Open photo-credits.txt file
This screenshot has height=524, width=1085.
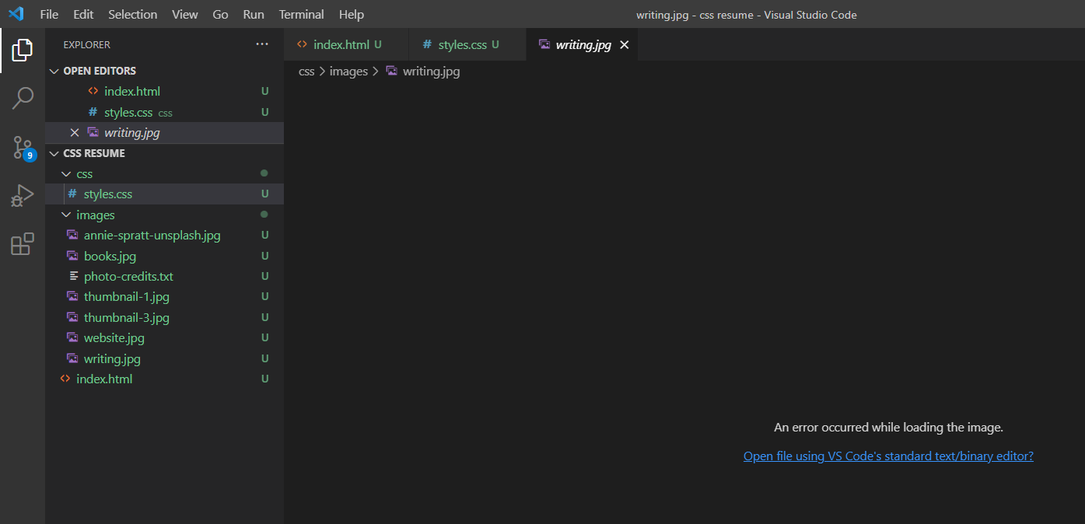[164, 277]
